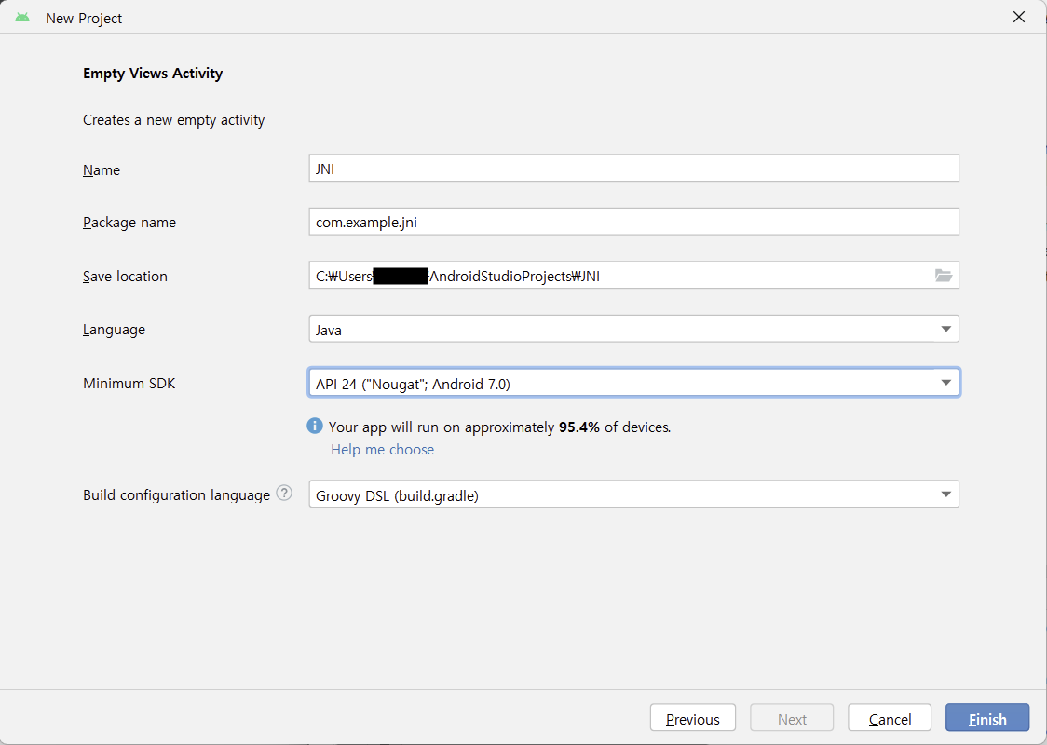Click the Save location label
The height and width of the screenshot is (745, 1047).
pos(125,277)
